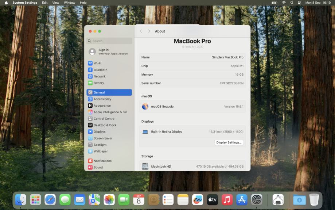Image resolution: width=335 pixels, height=210 pixels.
Task: Open Accessibility settings
Action: click(102, 99)
